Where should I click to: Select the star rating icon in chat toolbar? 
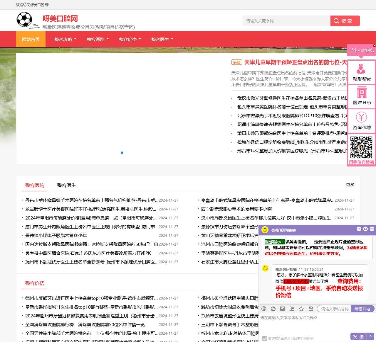[x=301, y=309]
